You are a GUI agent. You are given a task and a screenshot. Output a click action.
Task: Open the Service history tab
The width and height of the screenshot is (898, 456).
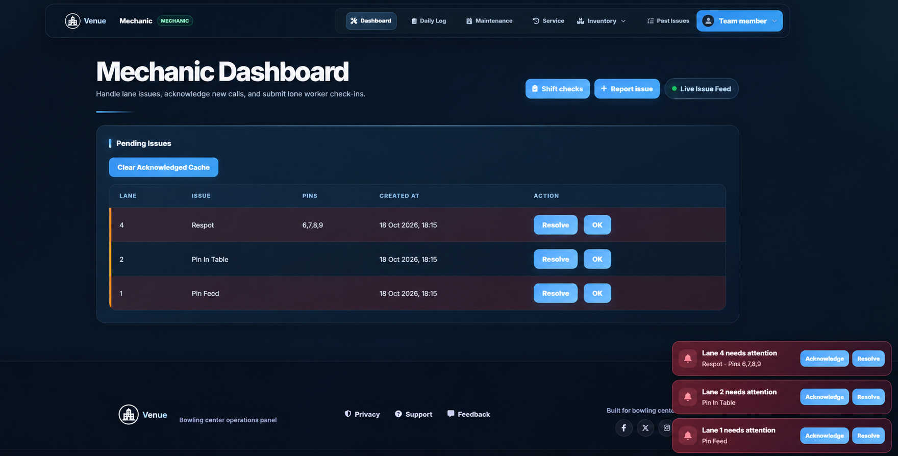548,21
